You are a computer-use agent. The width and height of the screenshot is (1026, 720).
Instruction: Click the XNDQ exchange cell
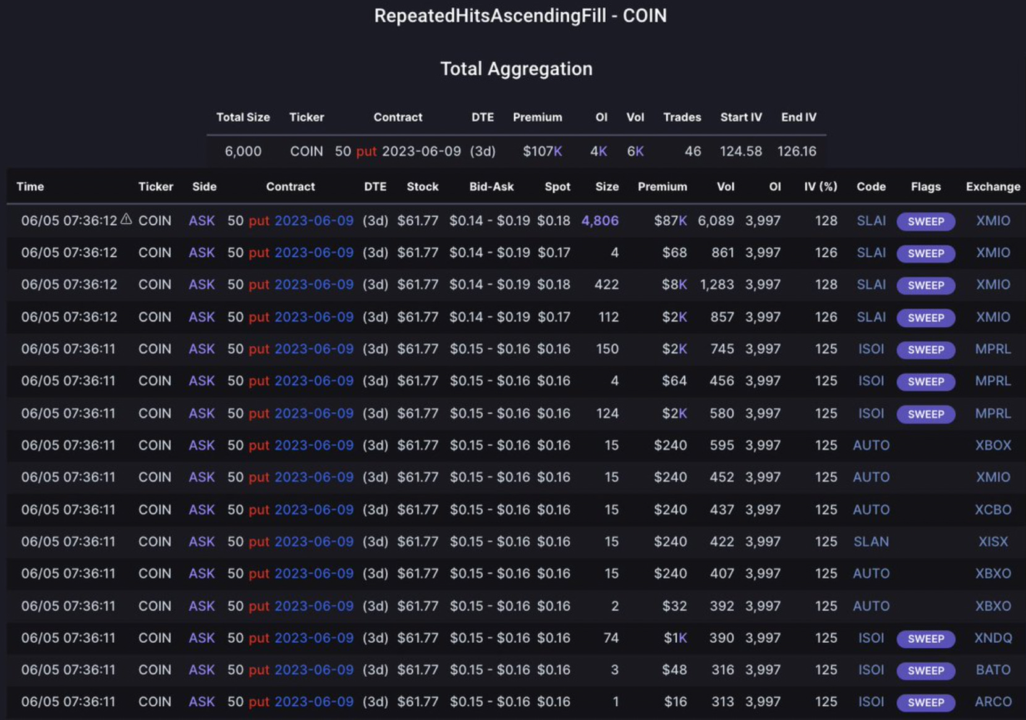[x=993, y=638]
